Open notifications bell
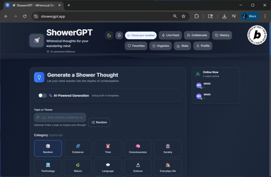271x177 pixels. pos(119,35)
